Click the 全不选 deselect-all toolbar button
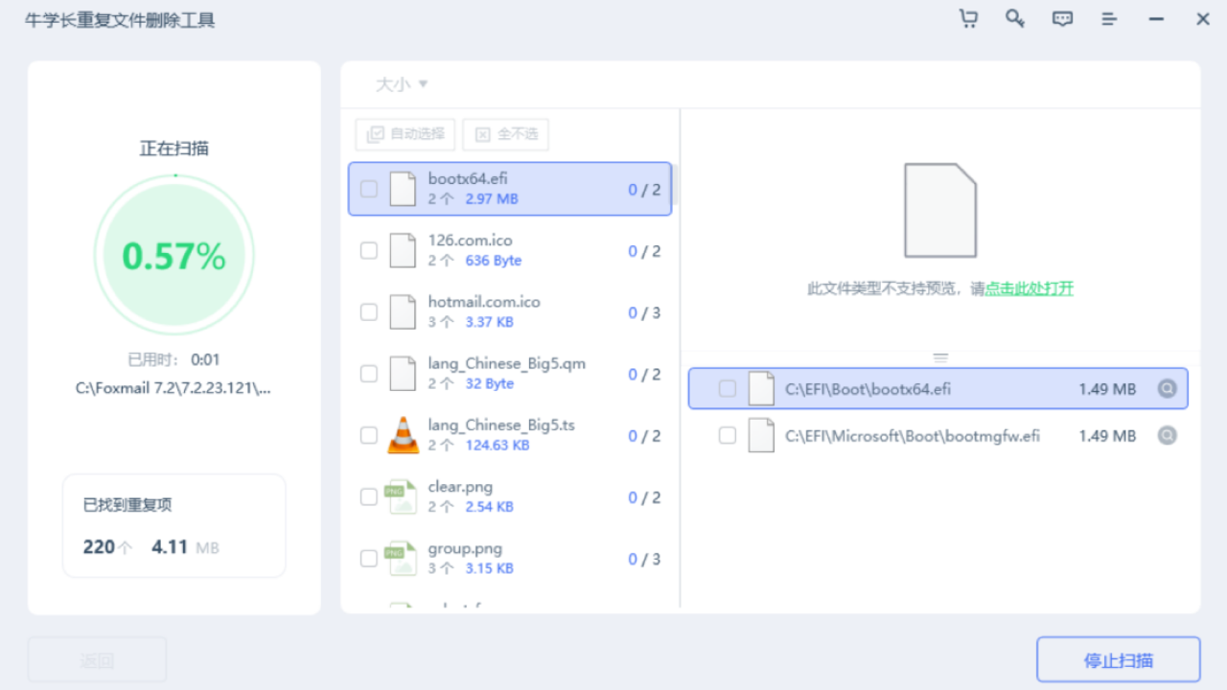1227x690 pixels. 505,134
